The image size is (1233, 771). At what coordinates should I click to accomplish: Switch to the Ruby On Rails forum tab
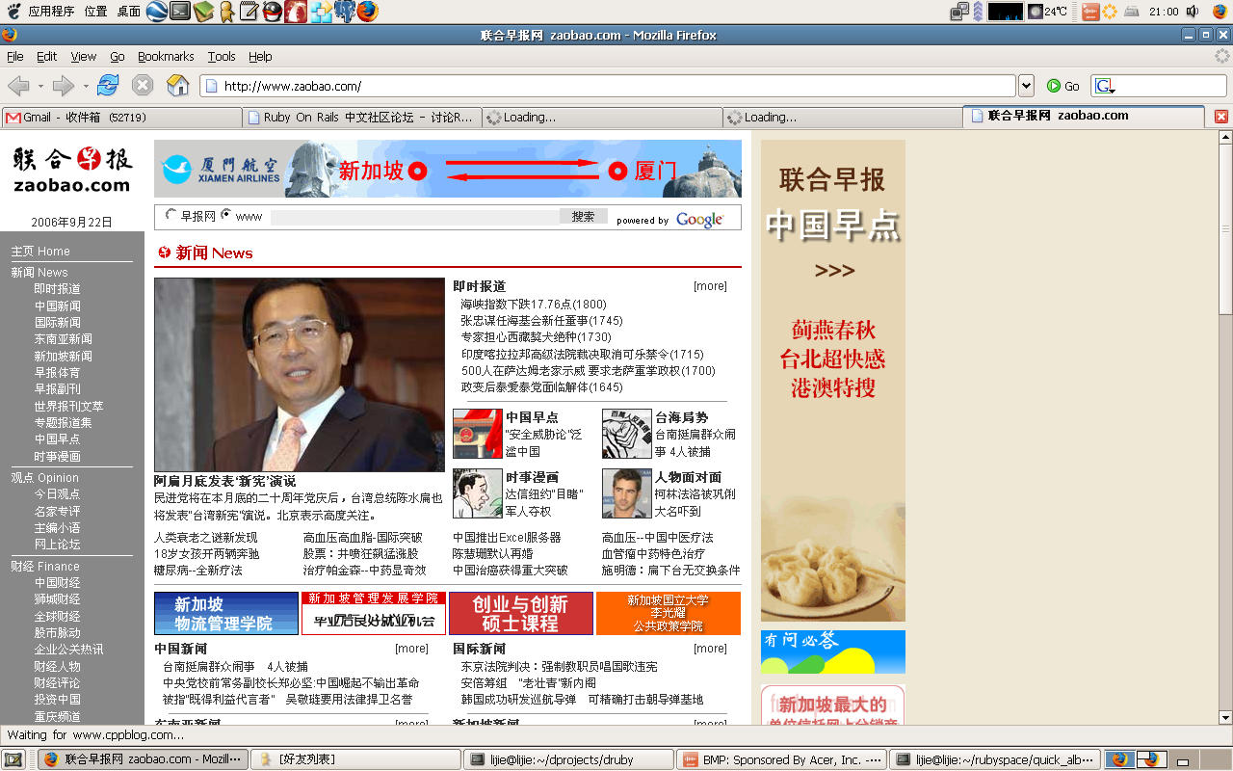tap(361, 117)
